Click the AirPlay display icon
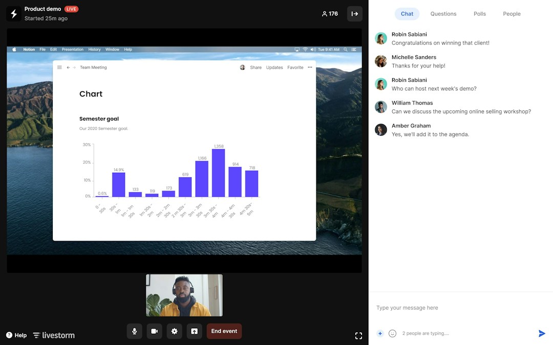The width and height of the screenshot is (553, 345). pos(297,50)
